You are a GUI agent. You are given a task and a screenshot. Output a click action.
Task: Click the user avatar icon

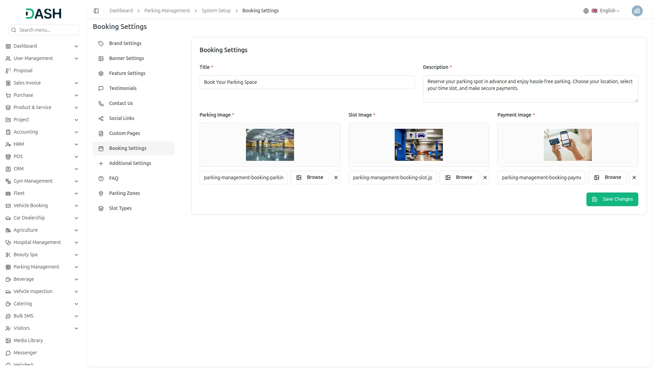coord(637,11)
